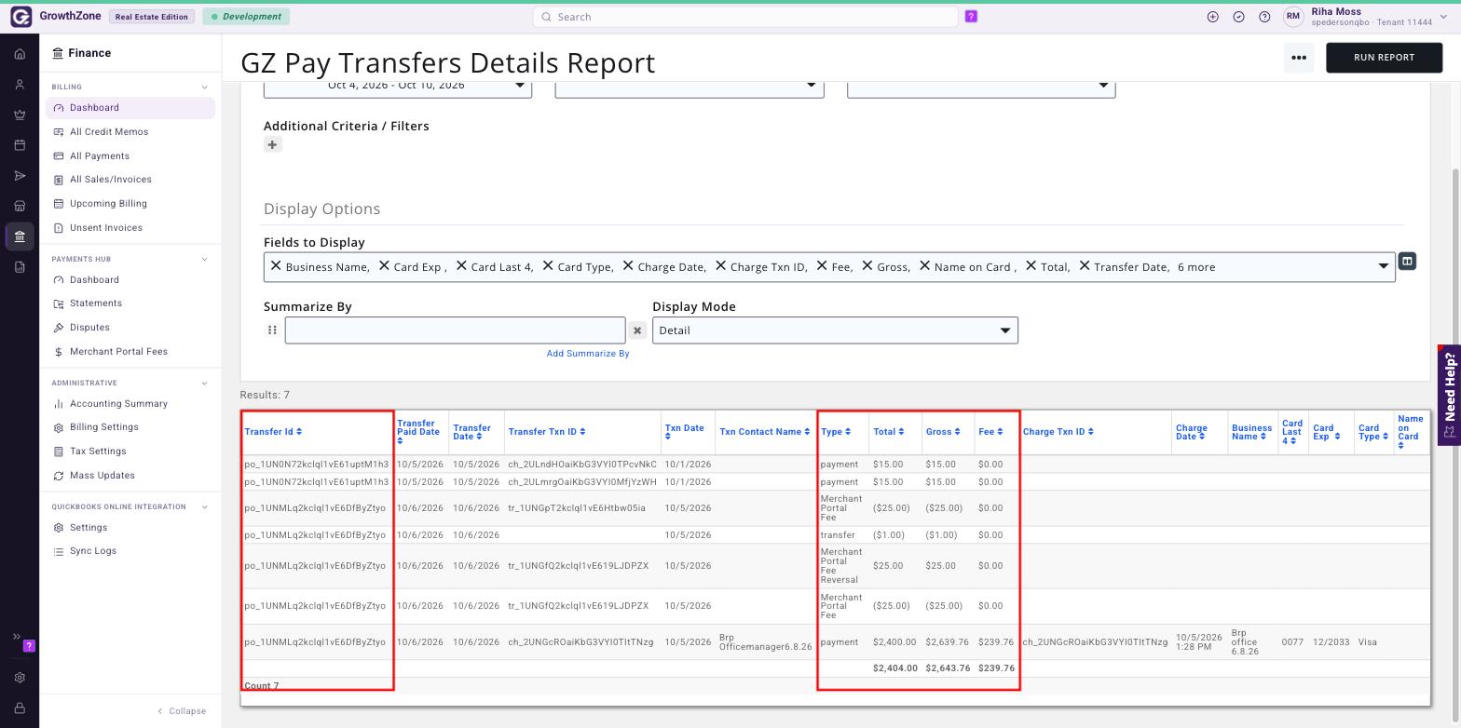Open the help question mark circle icon
The height and width of the screenshot is (728, 1461).
[x=1264, y=17]
